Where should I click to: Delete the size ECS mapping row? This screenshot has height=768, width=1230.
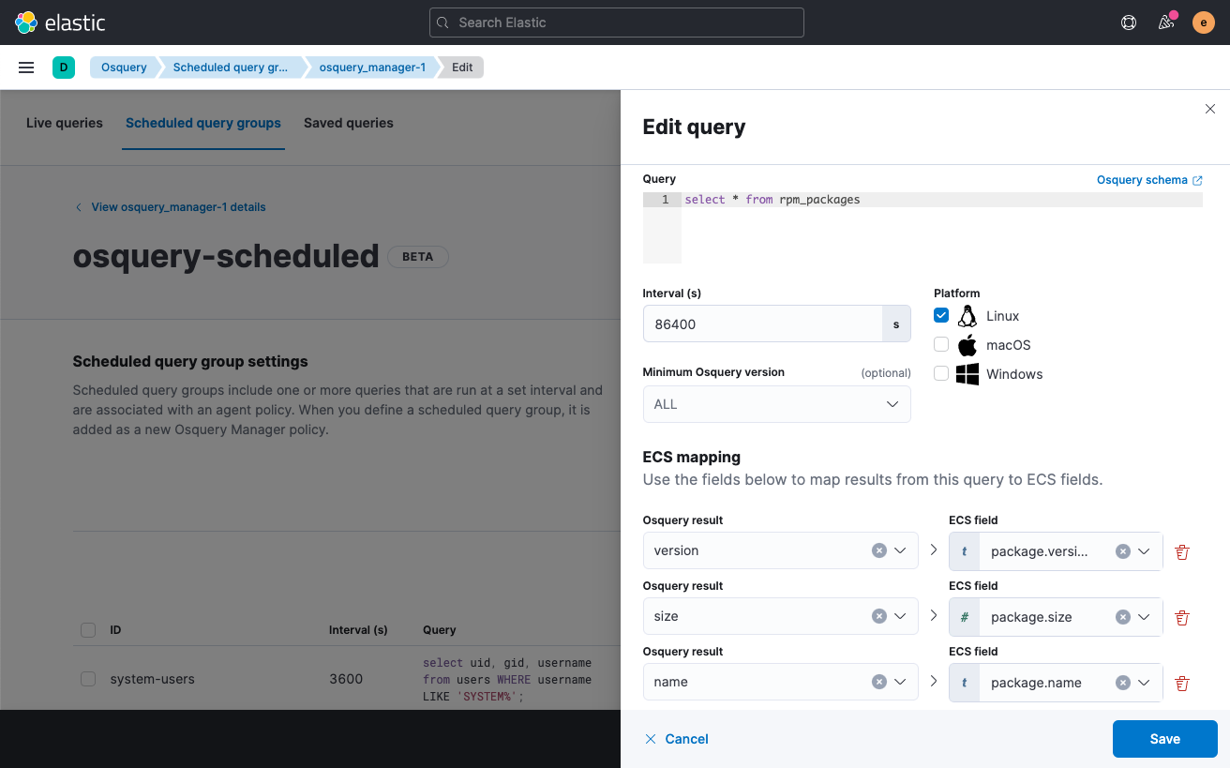(x=1182, y=617)
